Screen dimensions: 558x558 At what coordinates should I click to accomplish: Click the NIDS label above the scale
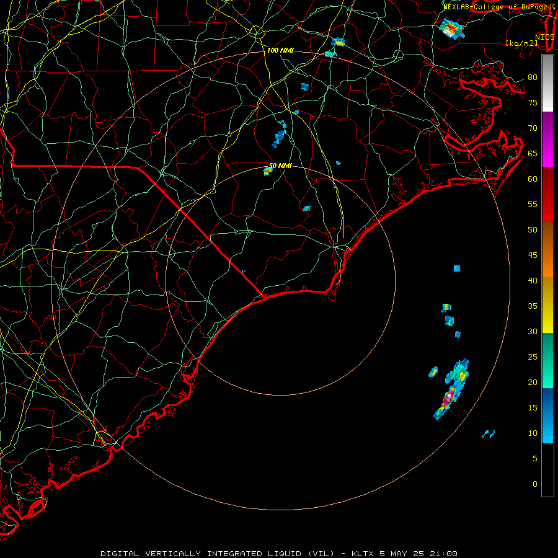pyautogui.click(x=545, y=37)
